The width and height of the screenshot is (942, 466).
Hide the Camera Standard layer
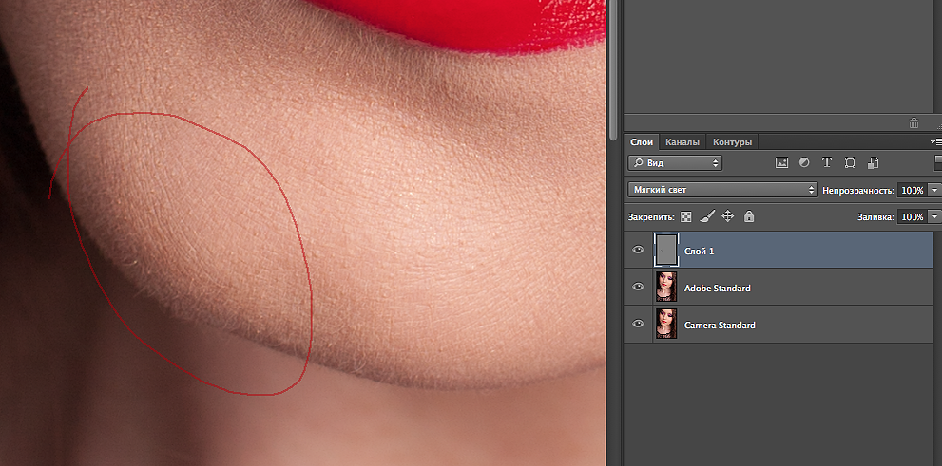click(638, 324)
